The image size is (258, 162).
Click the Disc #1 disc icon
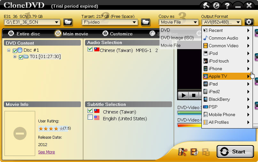pyautogui.click(x=20, y=50)
